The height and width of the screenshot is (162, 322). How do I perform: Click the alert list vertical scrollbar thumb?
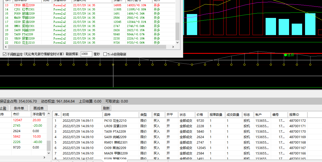pyautogui.click(x=177, y=31)
